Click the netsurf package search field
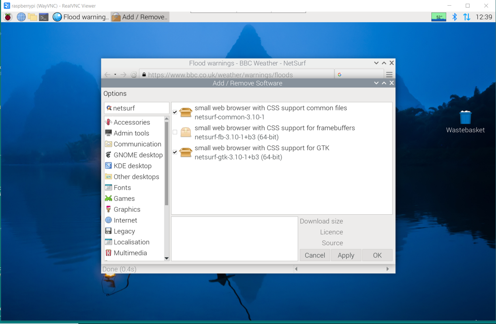Viewport: 496px width, 324px height. pos(137,108)
